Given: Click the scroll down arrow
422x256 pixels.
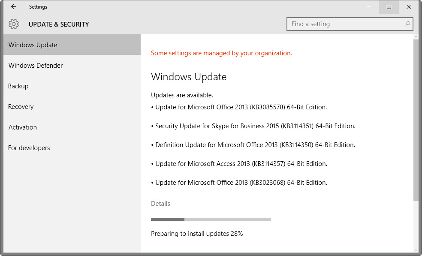Looking at the screenshot, I should [x=416, y=250].
